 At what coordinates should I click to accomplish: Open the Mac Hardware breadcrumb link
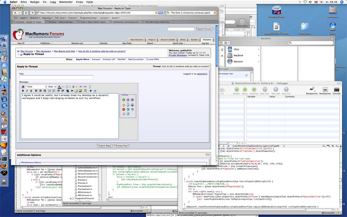pos(43,51)
